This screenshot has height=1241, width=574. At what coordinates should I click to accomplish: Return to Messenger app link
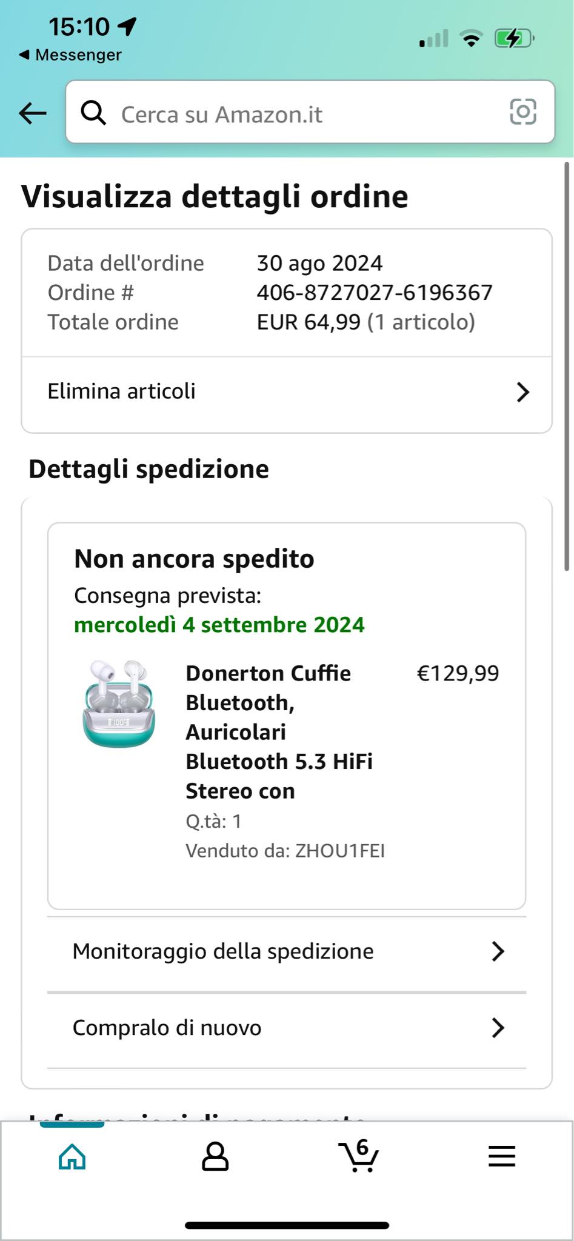(71, 55)
